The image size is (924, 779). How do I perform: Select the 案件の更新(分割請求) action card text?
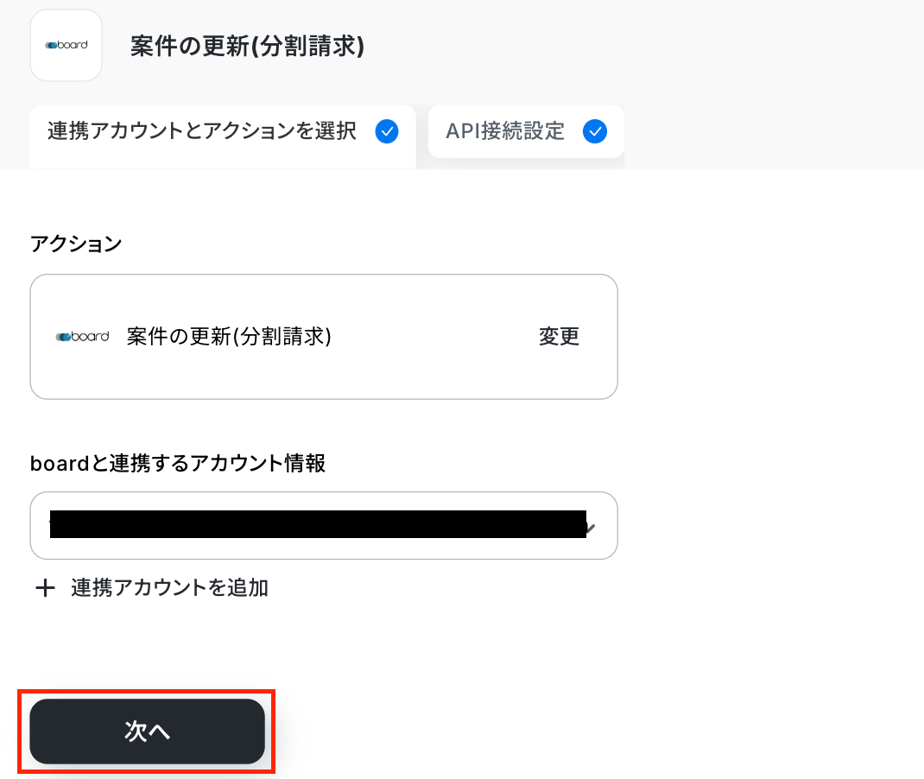click(229, 337)
